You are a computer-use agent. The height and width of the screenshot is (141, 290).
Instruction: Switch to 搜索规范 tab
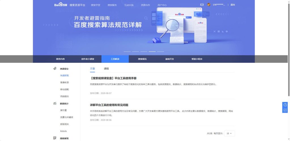(x=142, y=59)
